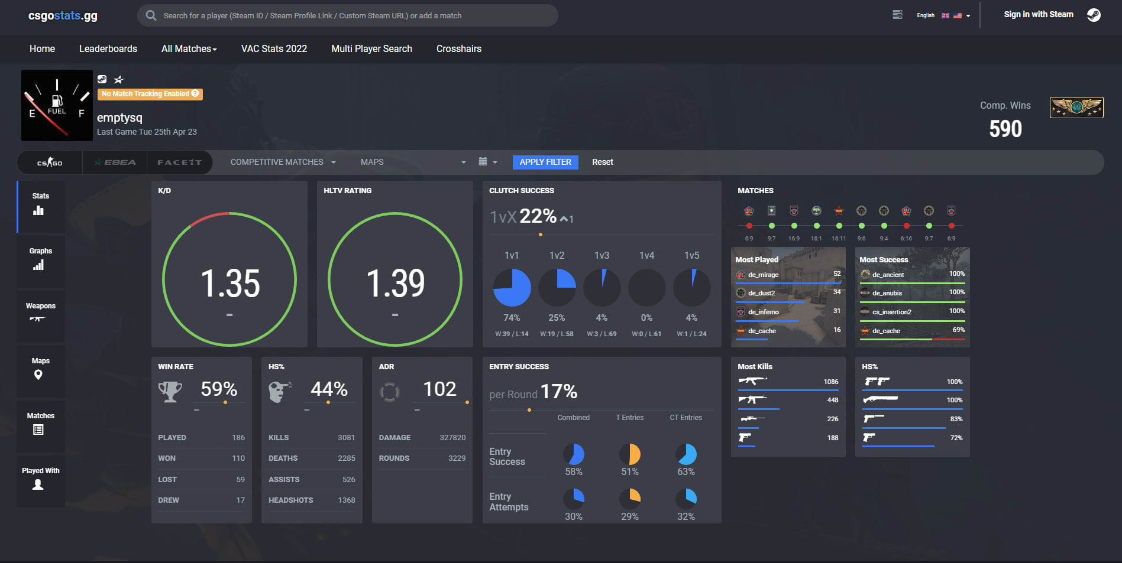Focus the player search input field
Viewport: 1122px width, 563px height.
(x=348, y=15)
